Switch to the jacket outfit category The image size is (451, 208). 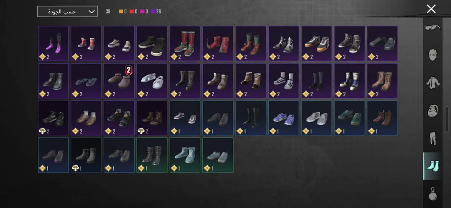433,83
